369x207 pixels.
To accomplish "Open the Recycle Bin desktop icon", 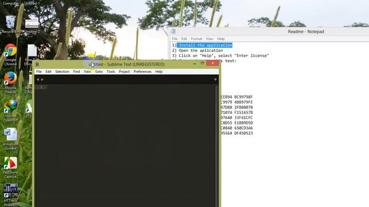I will coord(10,24).
